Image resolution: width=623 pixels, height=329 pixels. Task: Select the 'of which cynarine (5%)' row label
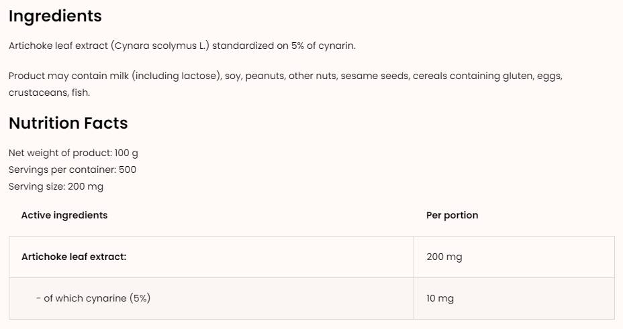click(93, 298)
